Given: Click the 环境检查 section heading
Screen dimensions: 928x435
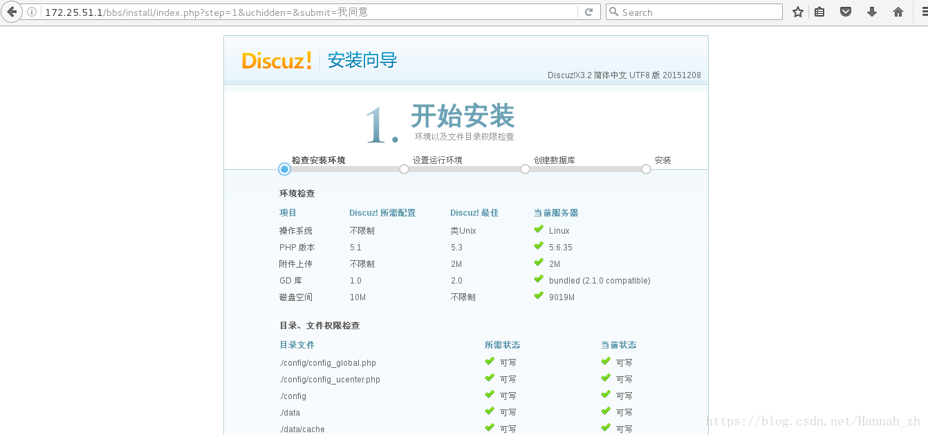Looking at the screenshot, I should click(x=297, y=194).
